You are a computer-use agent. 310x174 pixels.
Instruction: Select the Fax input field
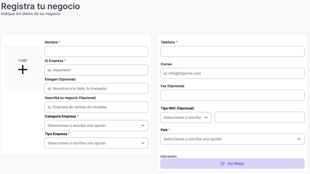point(232,95)
